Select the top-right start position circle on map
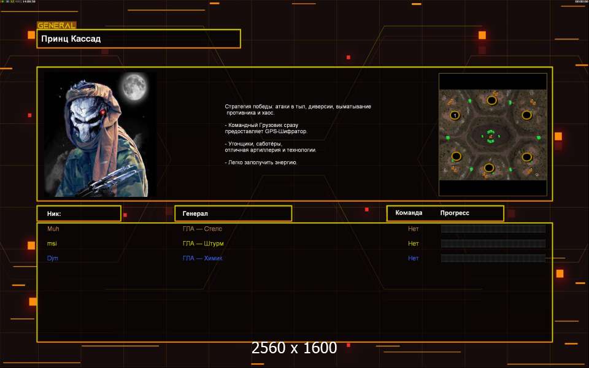The height and width of the screenshot is (368, 589). (526, 115)
